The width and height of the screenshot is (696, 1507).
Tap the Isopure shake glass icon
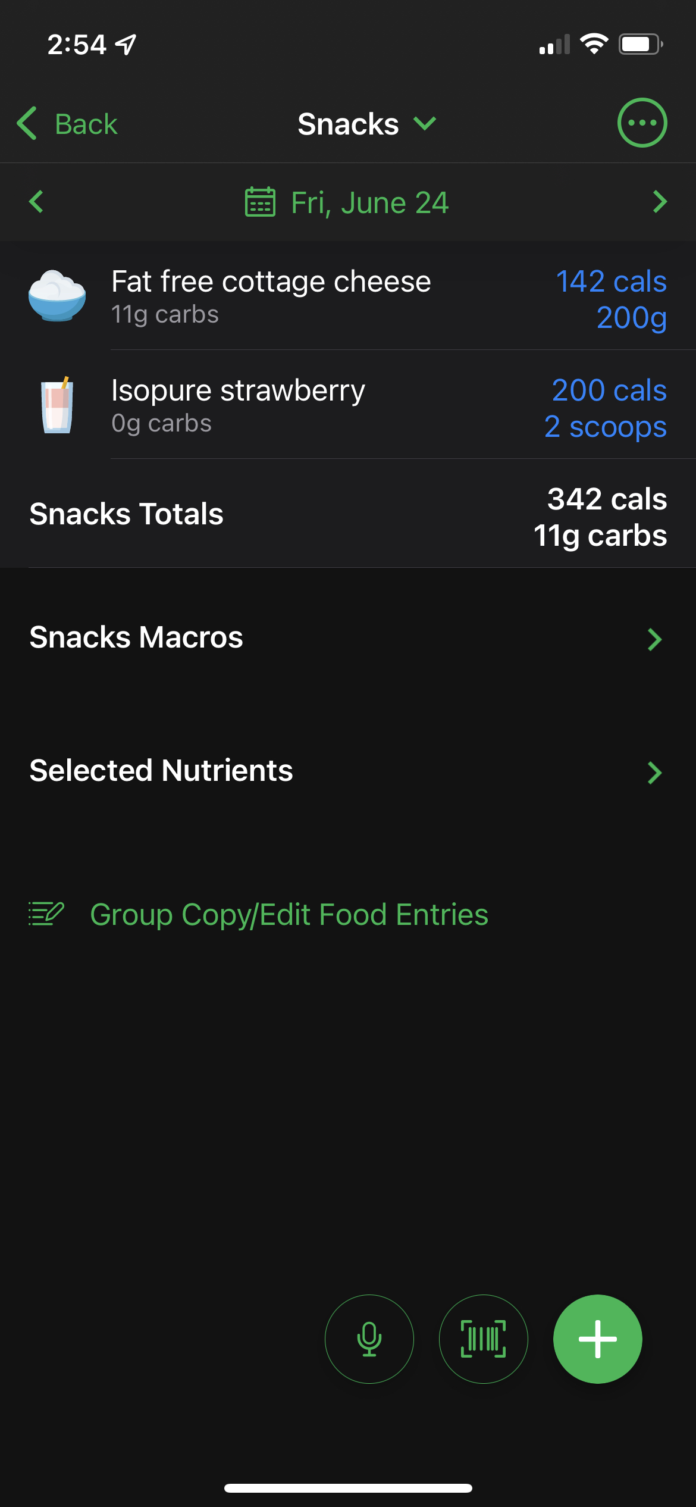[57, 405]
